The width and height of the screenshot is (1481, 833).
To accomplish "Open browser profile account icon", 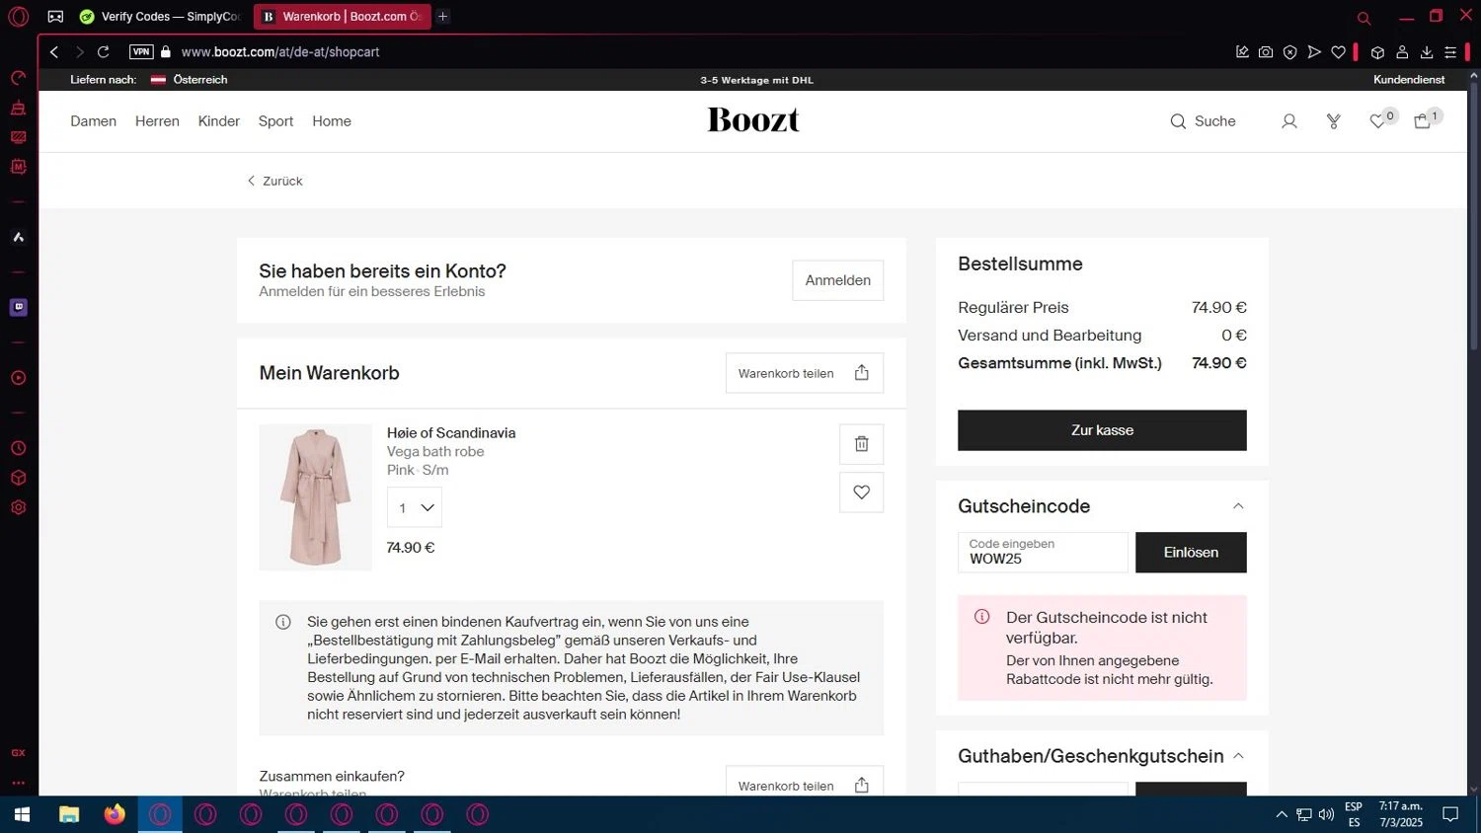I will 1402,52.
